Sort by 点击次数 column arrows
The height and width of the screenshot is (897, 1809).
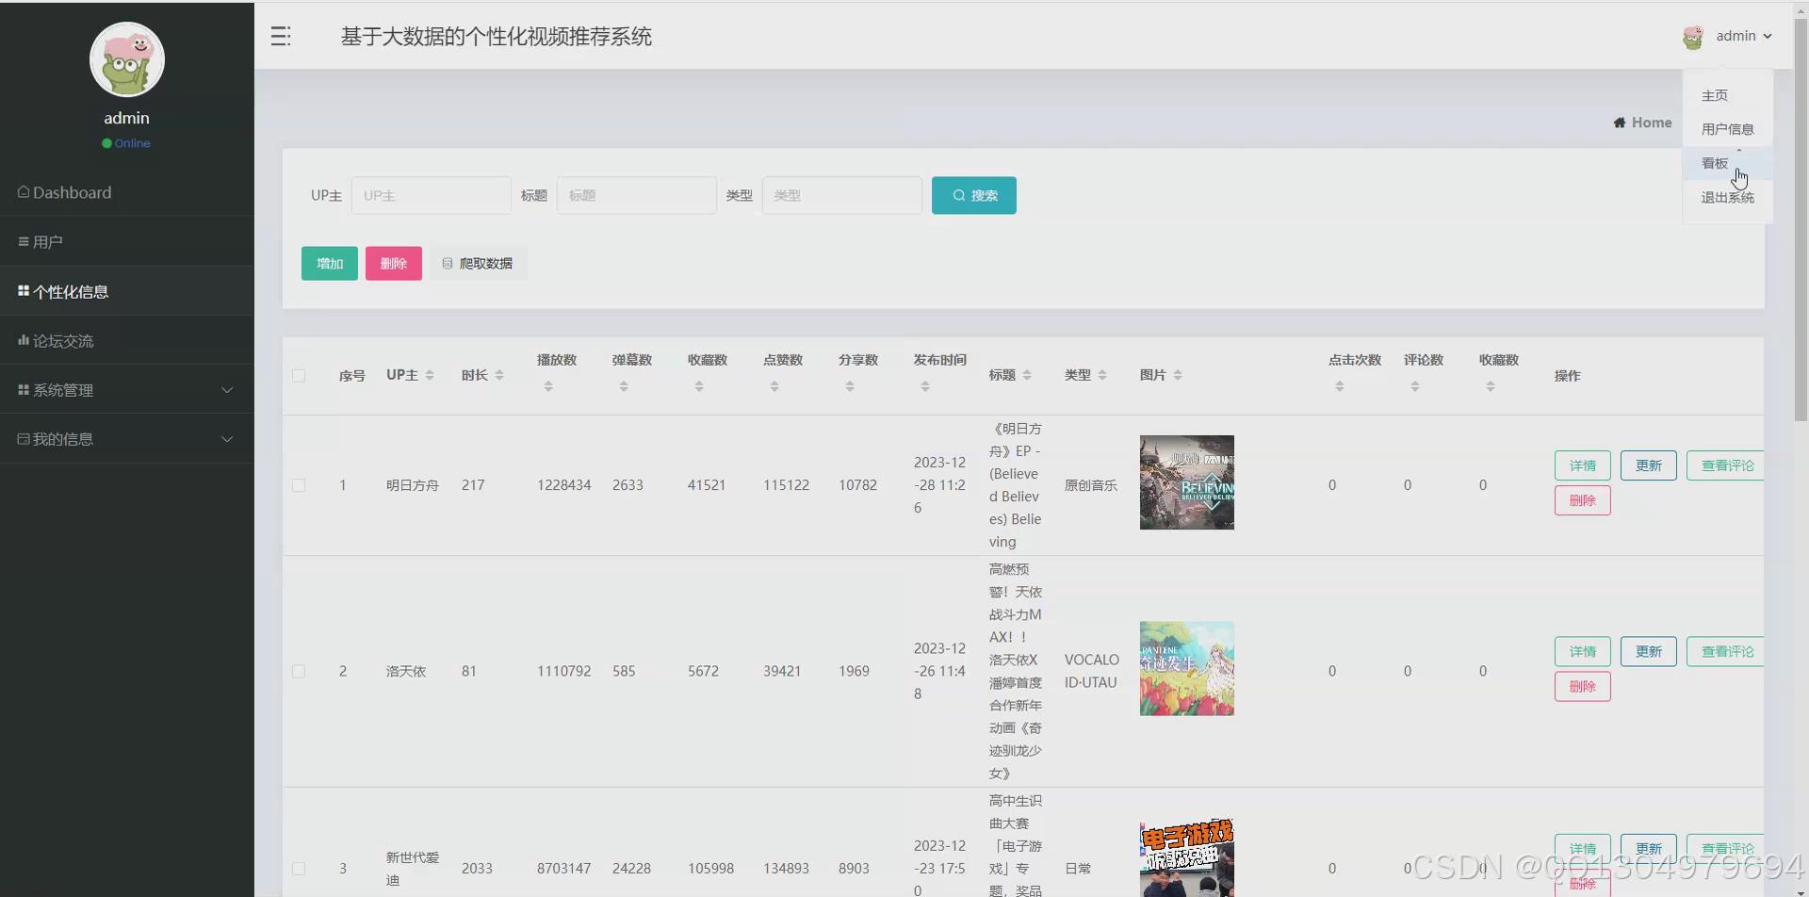pos(1340,386)
